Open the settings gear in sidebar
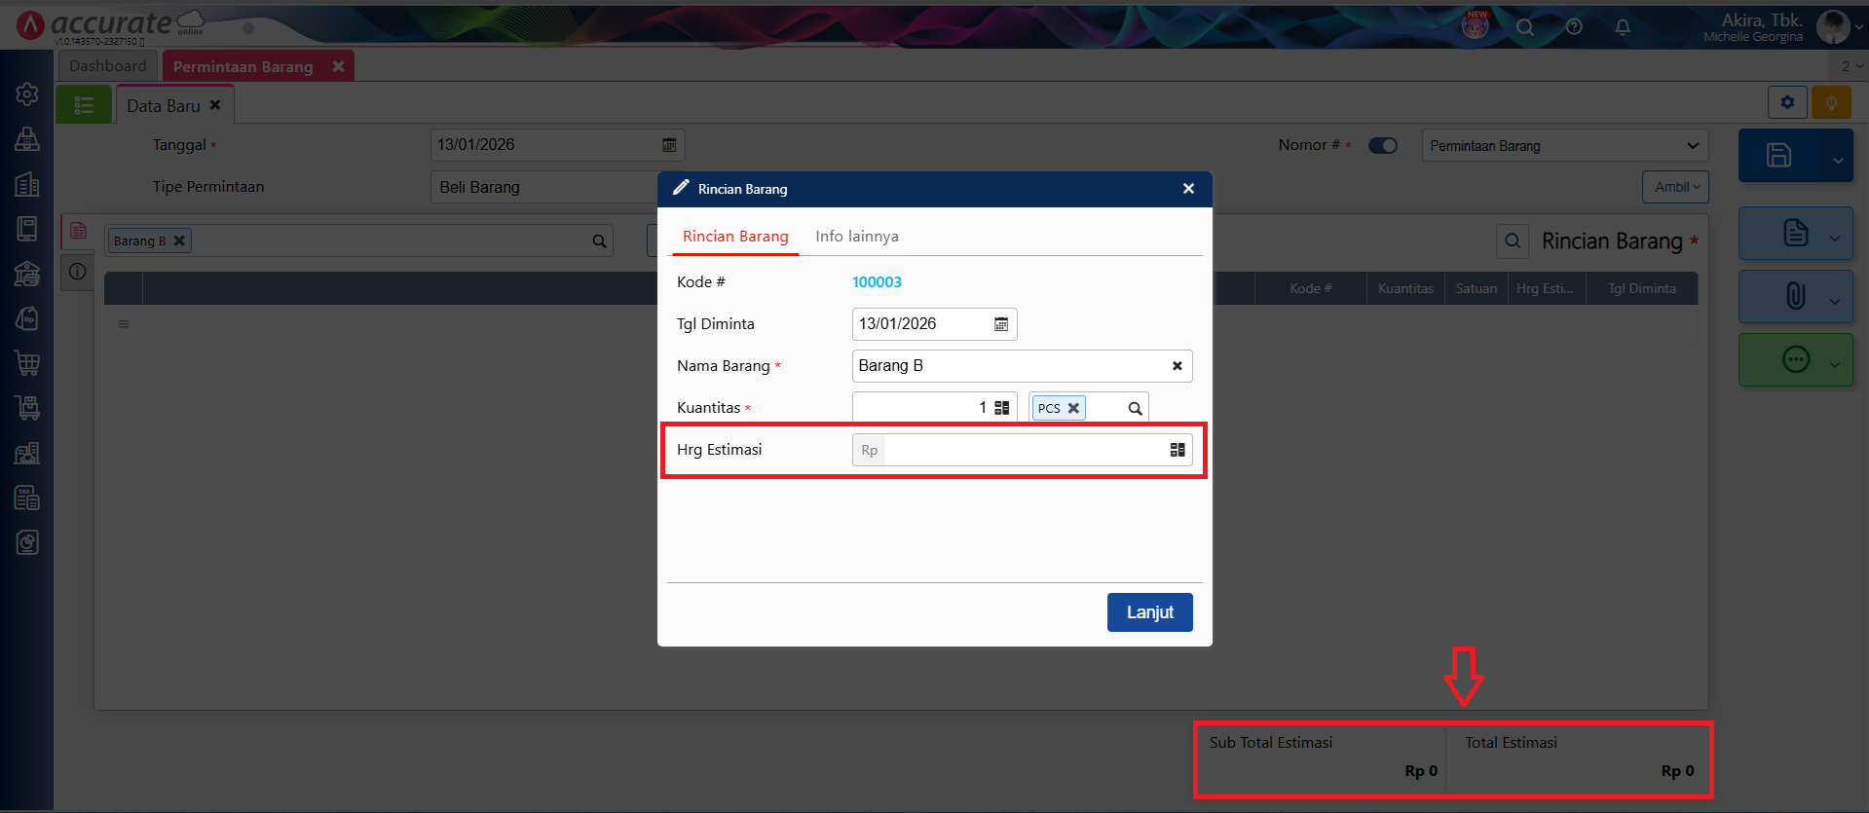 pyautogui.click(x=27, y=93)
